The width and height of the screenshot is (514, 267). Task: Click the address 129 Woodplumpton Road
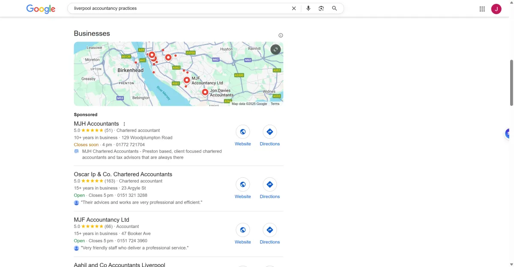coord(147,138)
